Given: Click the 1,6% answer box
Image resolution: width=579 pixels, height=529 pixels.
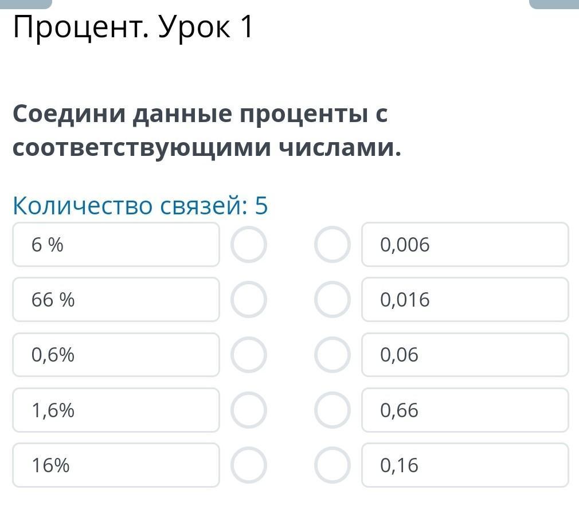Looking at the screenshot, I should coord(116,410).
